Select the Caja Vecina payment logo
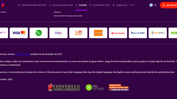 (78, 33)
